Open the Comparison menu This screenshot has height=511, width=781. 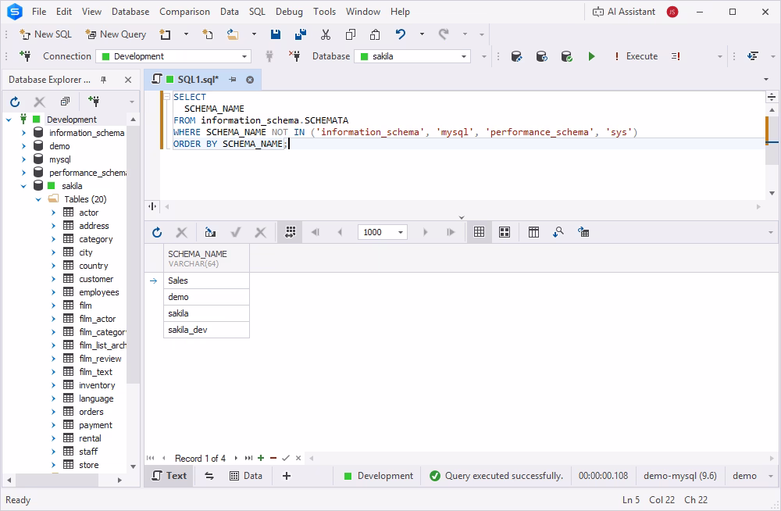[x=184, y=12]
